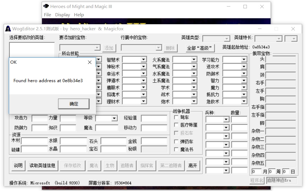Tick the 医疗帐篷 checkbox

pyautogui.click(x=176, y=125)
